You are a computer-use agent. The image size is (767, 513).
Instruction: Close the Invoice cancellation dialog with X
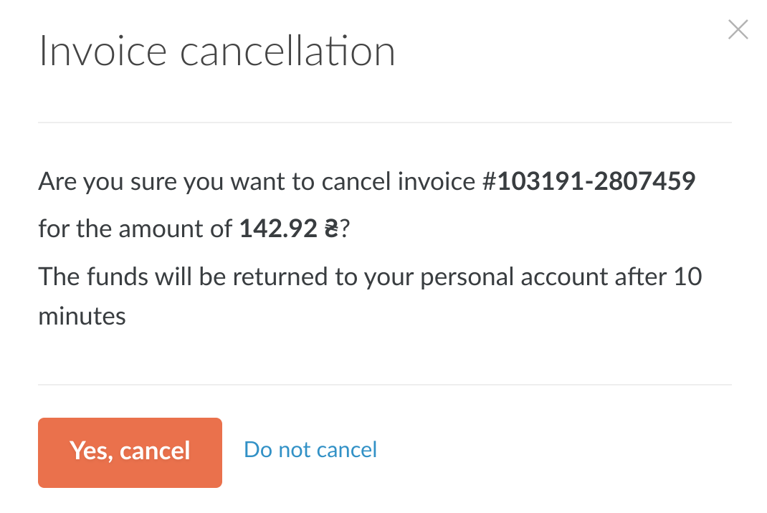[738, 30]
